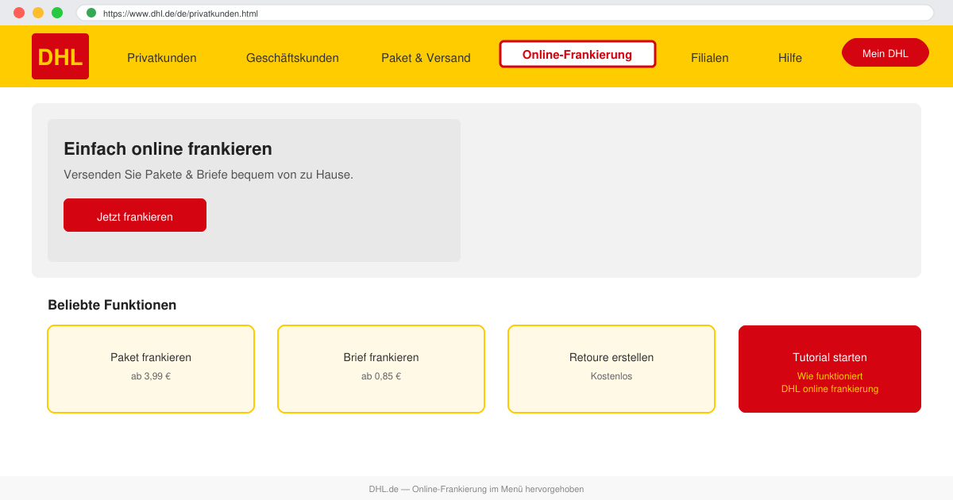
Task: Open the Paket frankieren card
Action: tap(151, 369)
